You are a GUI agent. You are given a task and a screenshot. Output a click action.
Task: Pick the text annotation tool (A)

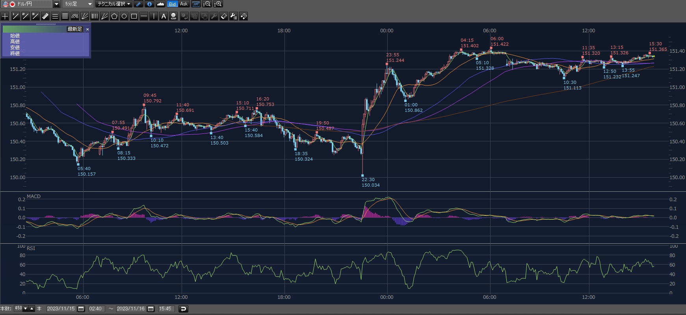point(164,16)
